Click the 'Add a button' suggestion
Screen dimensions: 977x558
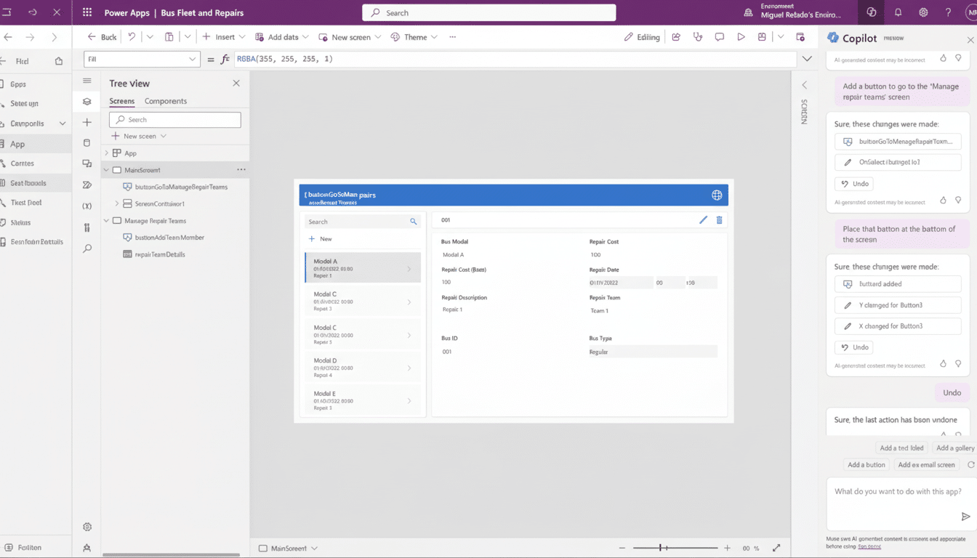866,465
